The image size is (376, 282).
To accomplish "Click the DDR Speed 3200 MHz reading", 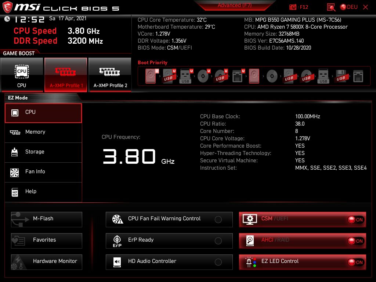I will 58,41.
